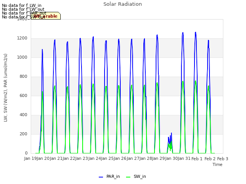This screenshot has height=184, width=246.
Task: Click the No data for f_LW_out message
Action: click(23, 9)
